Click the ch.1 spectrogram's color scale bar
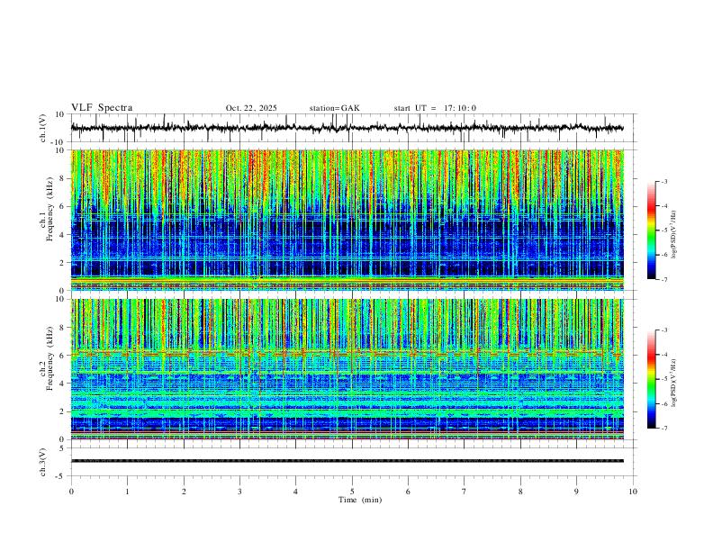Screen dimensions: 713x551 pos(651,230)
